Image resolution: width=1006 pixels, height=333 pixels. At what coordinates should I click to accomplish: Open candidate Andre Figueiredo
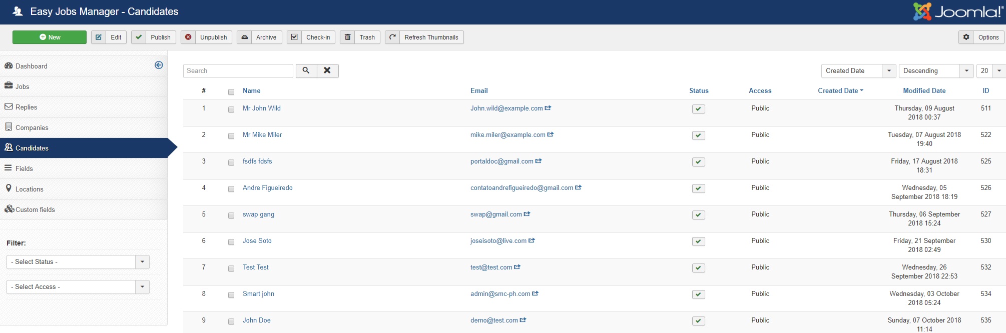pyautogui.click(x=268, y=187)
